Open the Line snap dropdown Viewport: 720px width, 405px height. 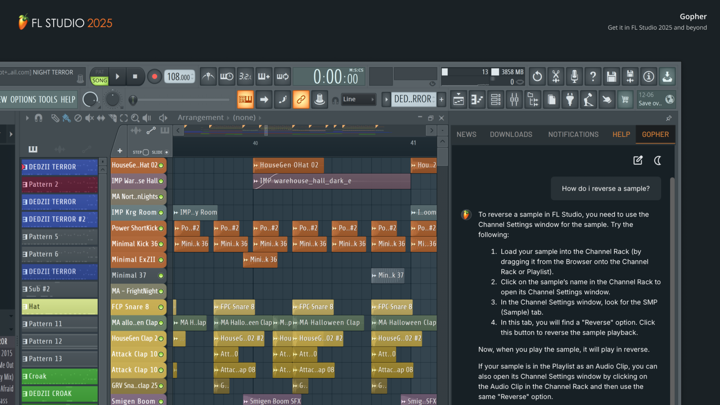(x=359, y=99)
